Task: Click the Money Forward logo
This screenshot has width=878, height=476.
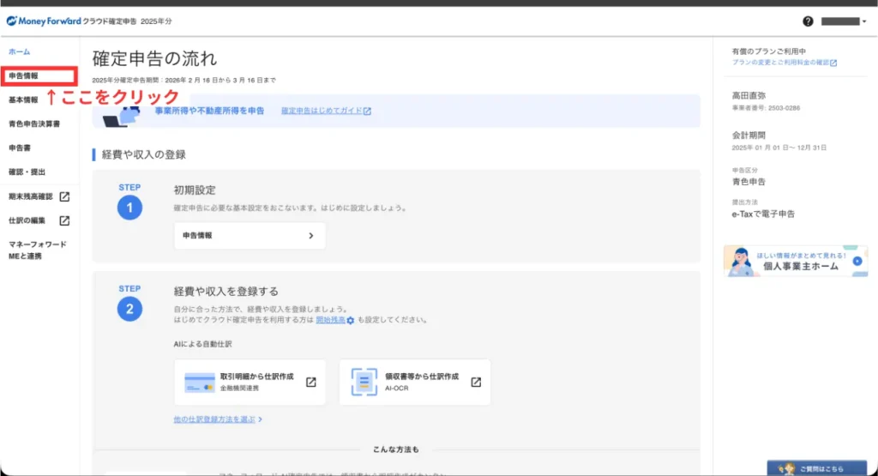Action: (x=43, y=21)
